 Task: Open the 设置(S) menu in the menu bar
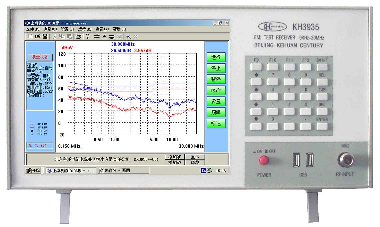(x=67, y=29)
